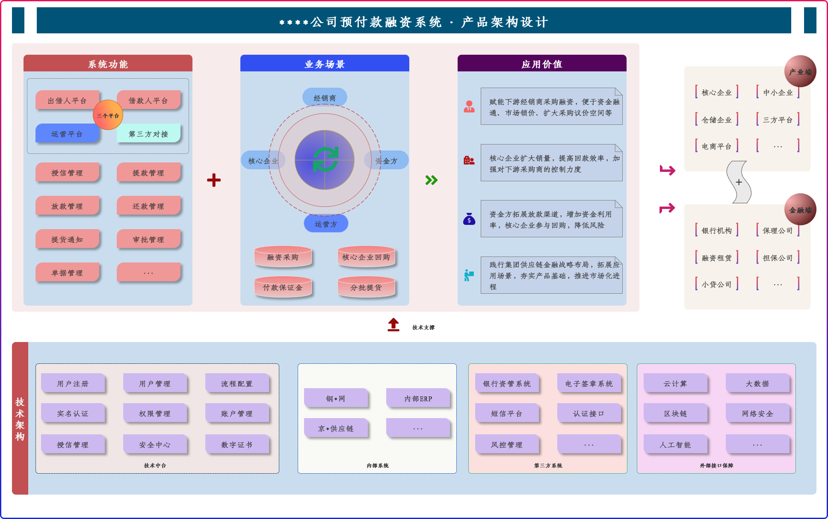Click the 融资采购 cylinder
The width and height of the screenshot is (828, 519).
283,257
